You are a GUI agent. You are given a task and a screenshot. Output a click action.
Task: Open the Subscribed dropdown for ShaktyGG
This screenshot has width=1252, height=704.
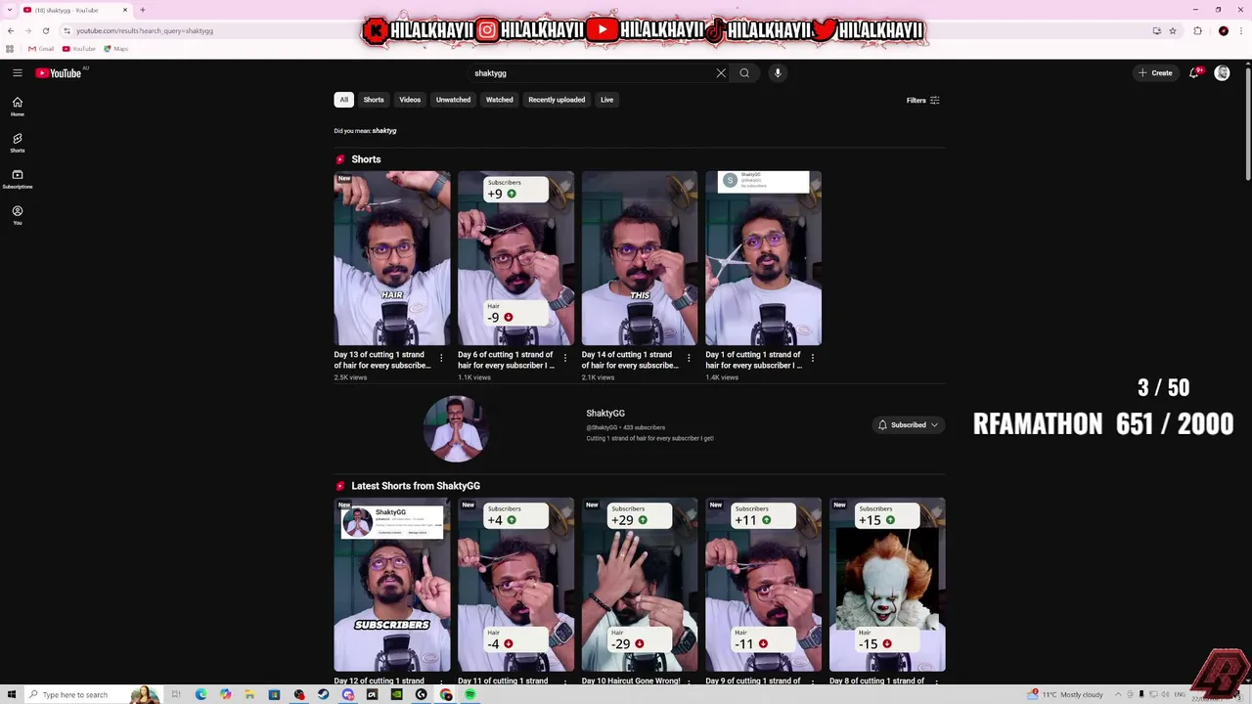click(908, 424)
